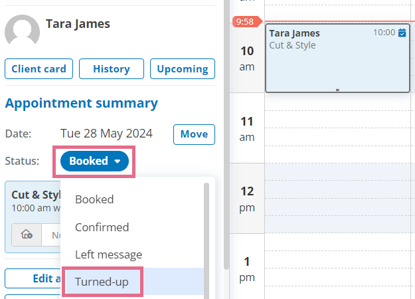Click the side panel vertical scrollbar
Screen dimensions: 415x299
[226, 132]
